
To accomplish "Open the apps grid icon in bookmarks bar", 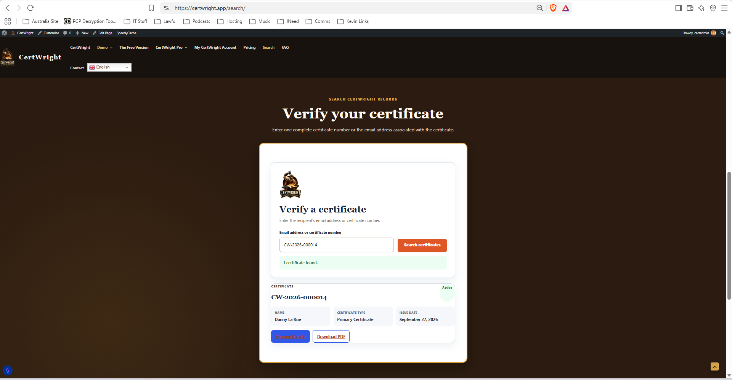I will (x=8, y=21).
